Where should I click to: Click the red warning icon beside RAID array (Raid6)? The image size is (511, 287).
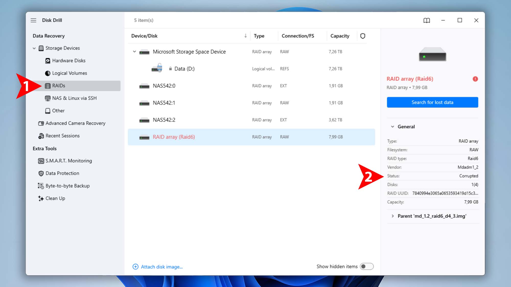(475, 79)
